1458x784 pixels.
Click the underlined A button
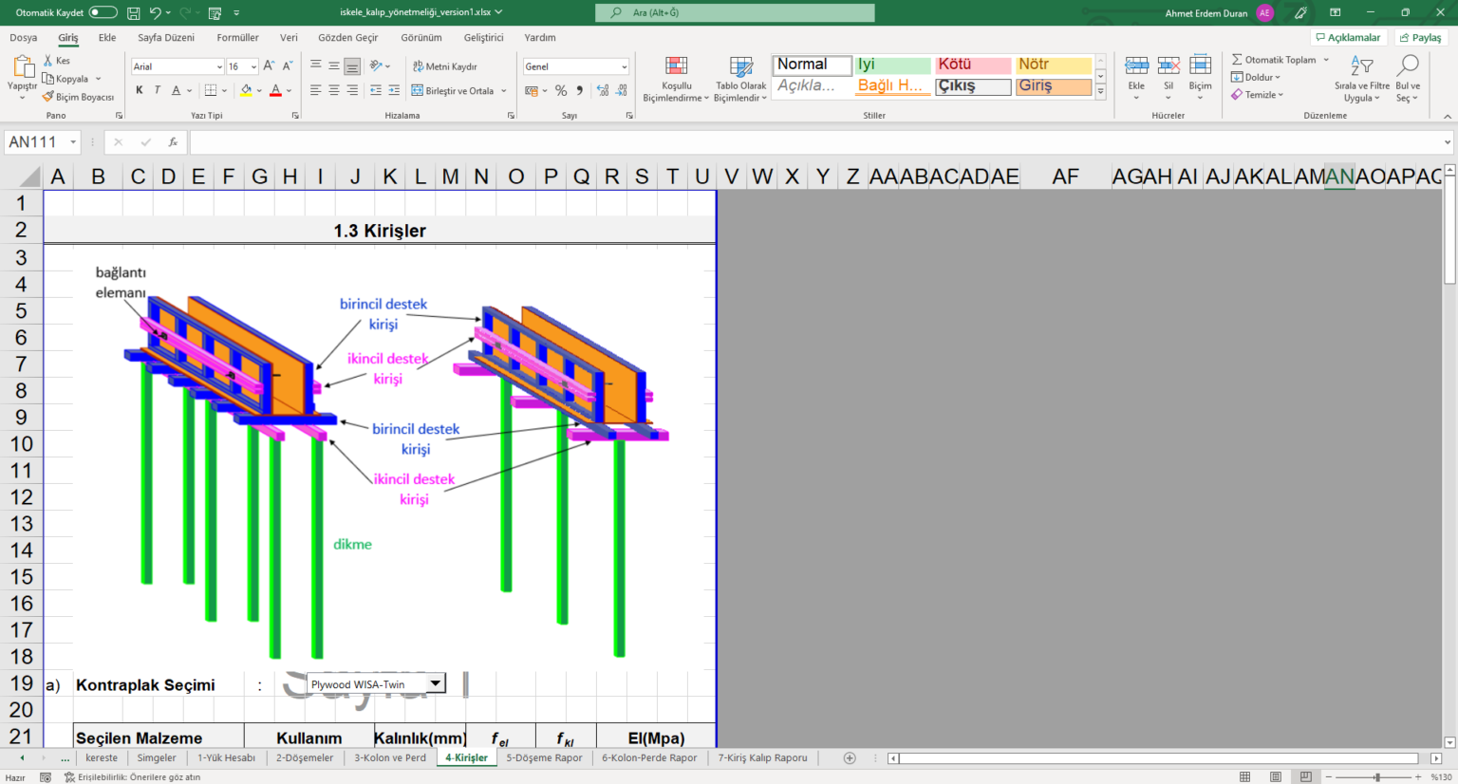click(176, 91)
